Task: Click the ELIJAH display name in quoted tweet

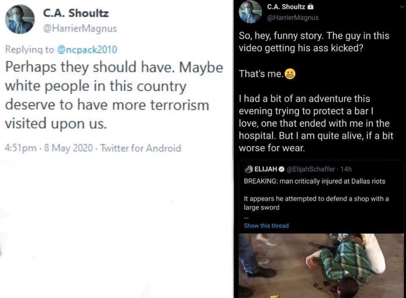Action: tap(266, 169)
